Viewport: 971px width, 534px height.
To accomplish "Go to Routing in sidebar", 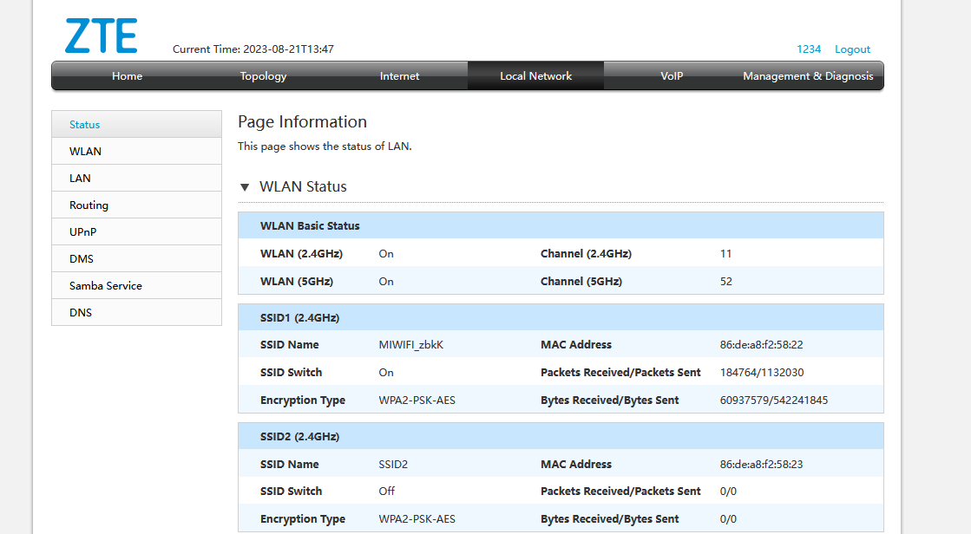I will click(x=89, y=205).
